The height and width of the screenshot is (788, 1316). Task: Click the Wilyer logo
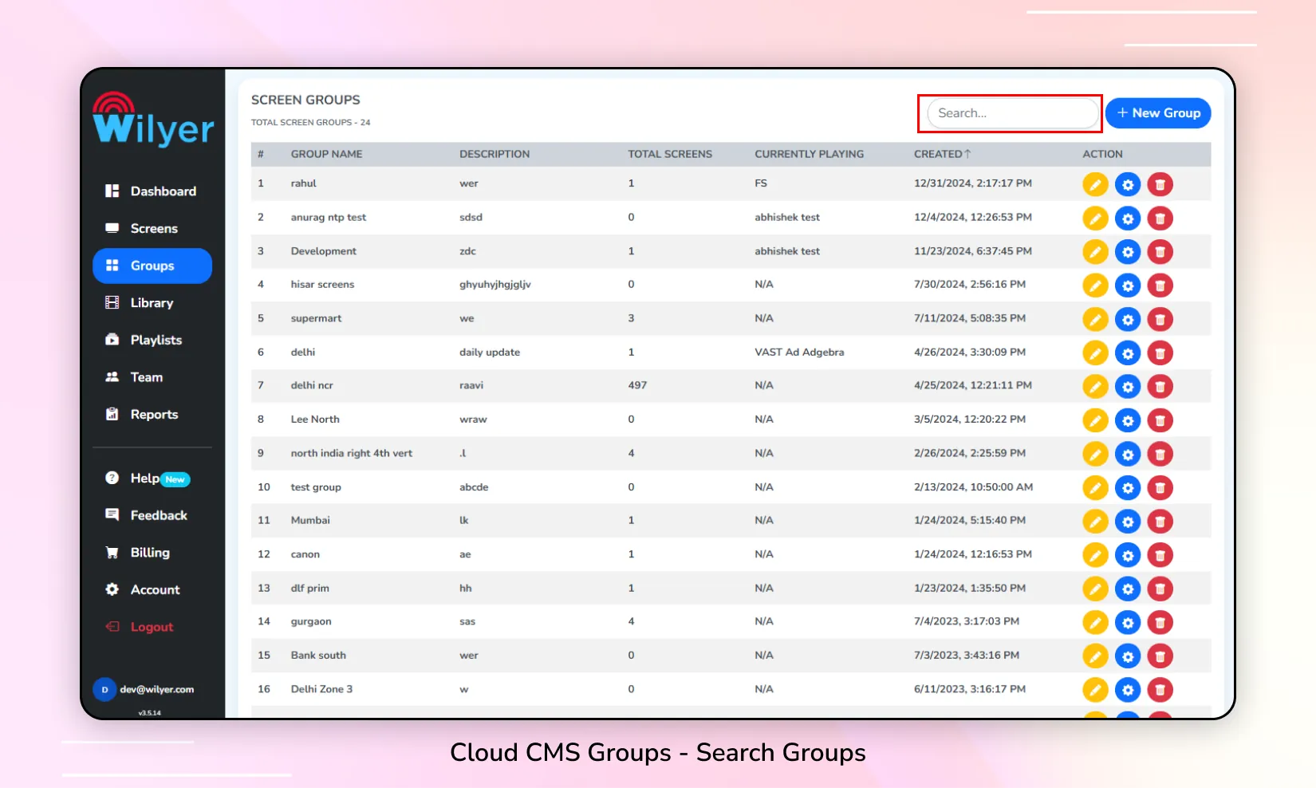[153, 119]
